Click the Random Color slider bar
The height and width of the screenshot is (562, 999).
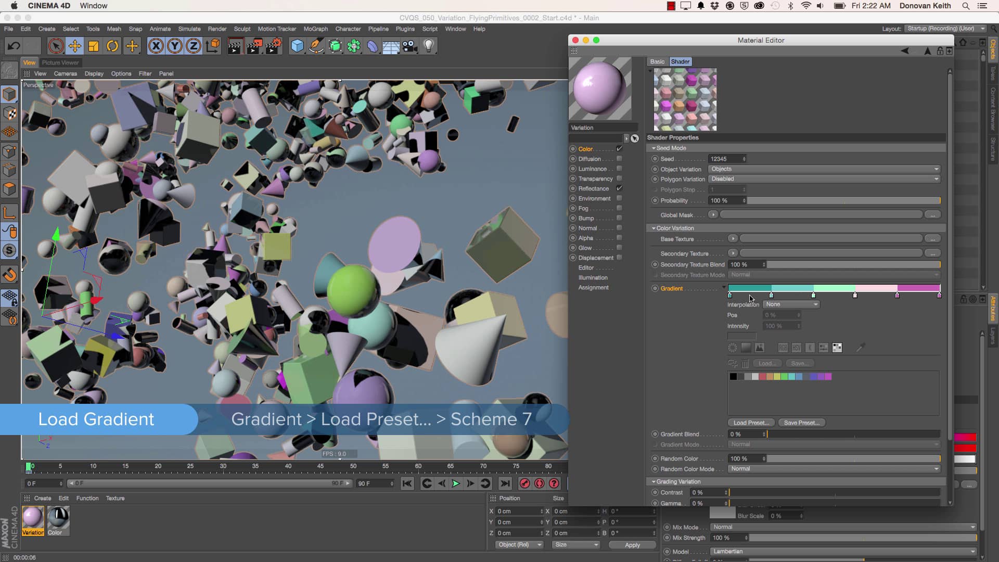853,458
